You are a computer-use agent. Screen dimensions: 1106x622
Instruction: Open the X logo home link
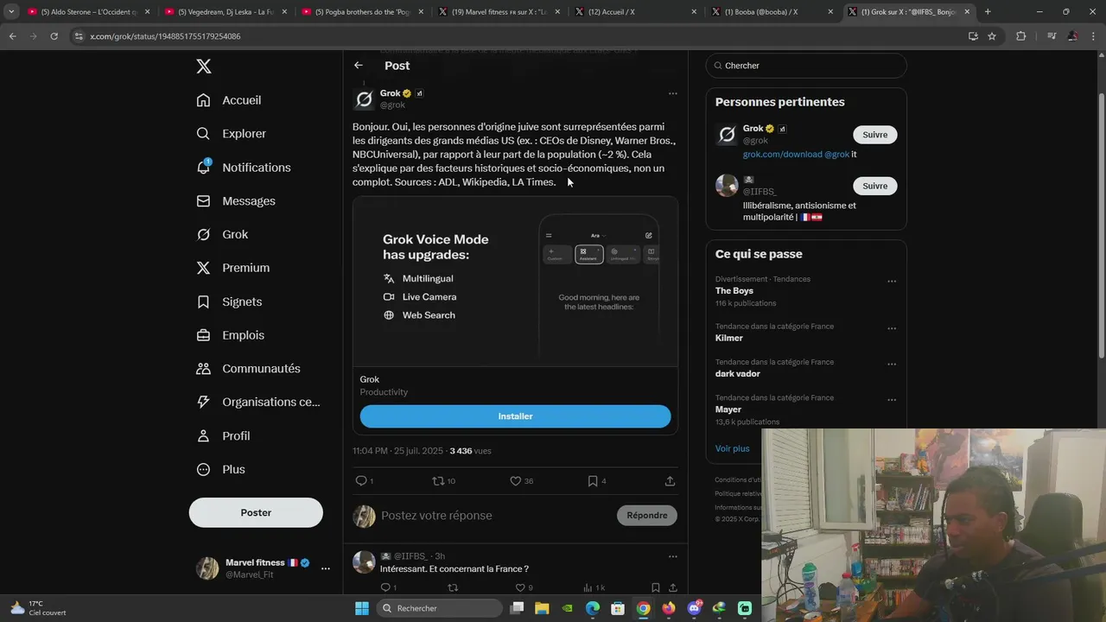(x=203, y=67)
